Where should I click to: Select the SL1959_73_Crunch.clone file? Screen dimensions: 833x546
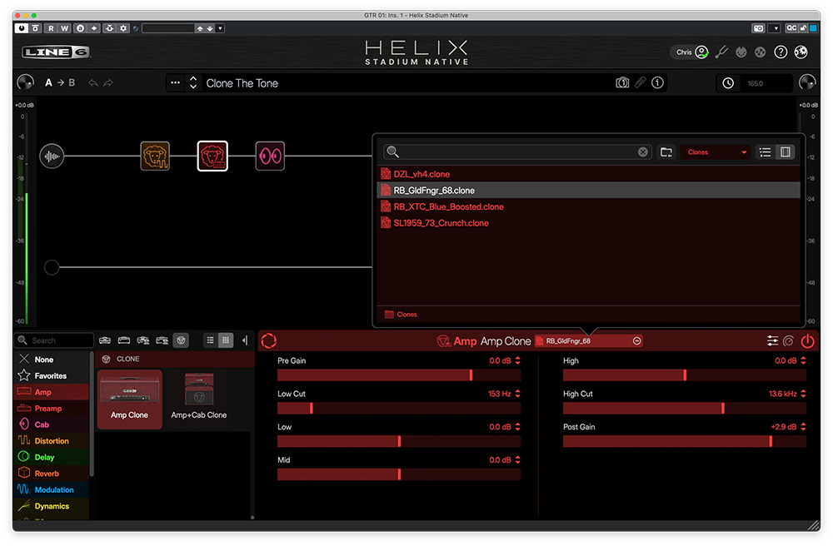coord(589,223)
